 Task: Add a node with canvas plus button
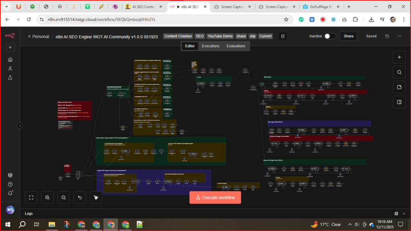coord(399,57)
